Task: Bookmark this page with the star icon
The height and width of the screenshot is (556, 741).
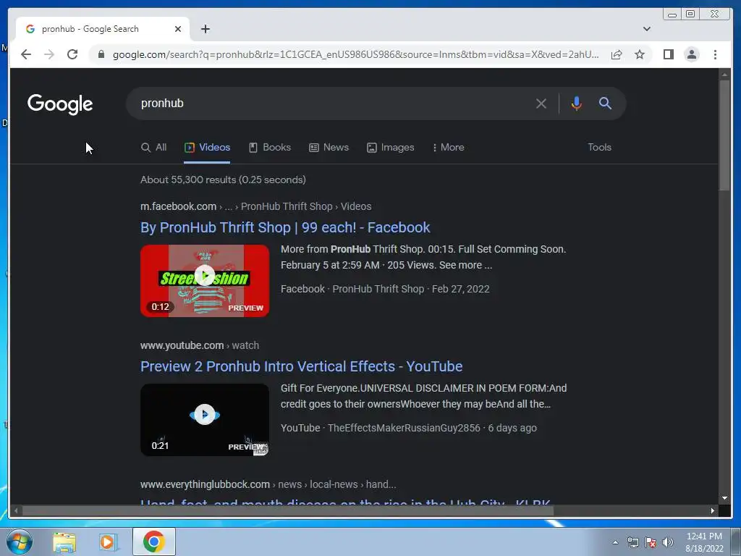Action: pyautogui.click(x=640, y=54)
